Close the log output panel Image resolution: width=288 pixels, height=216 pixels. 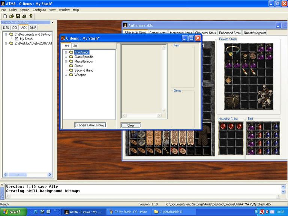[2, 185]
